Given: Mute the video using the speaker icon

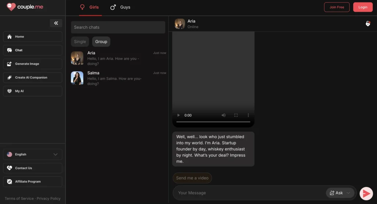Looking at the screenshot, I should click(x=223, y=115).
